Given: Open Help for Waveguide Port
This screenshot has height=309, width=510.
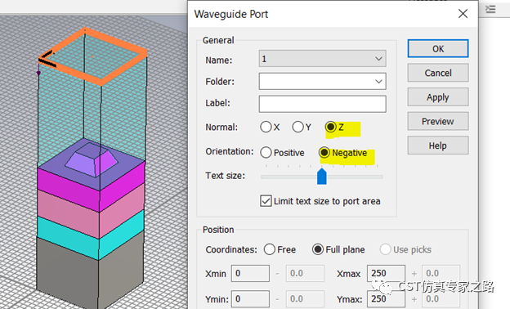Looking at the screenshot, I should [438, 146].
